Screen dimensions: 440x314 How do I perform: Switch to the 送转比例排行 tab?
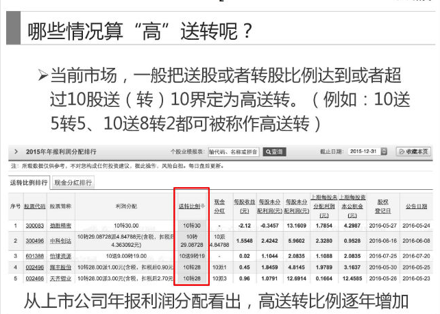[x=29, y=182]
